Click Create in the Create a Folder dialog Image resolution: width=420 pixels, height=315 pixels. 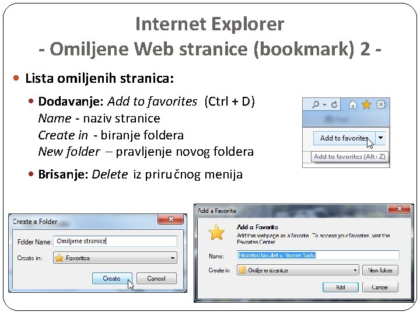point(112,278)
